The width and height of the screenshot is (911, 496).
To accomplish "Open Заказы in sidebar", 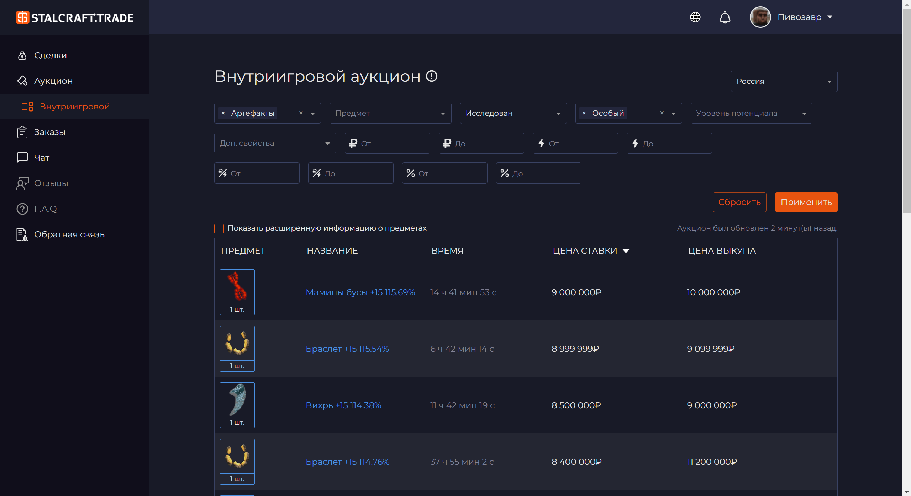I will 50,132.
